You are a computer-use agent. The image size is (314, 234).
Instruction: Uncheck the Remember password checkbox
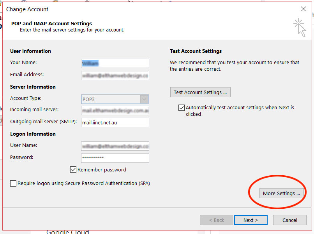(73, 169)
